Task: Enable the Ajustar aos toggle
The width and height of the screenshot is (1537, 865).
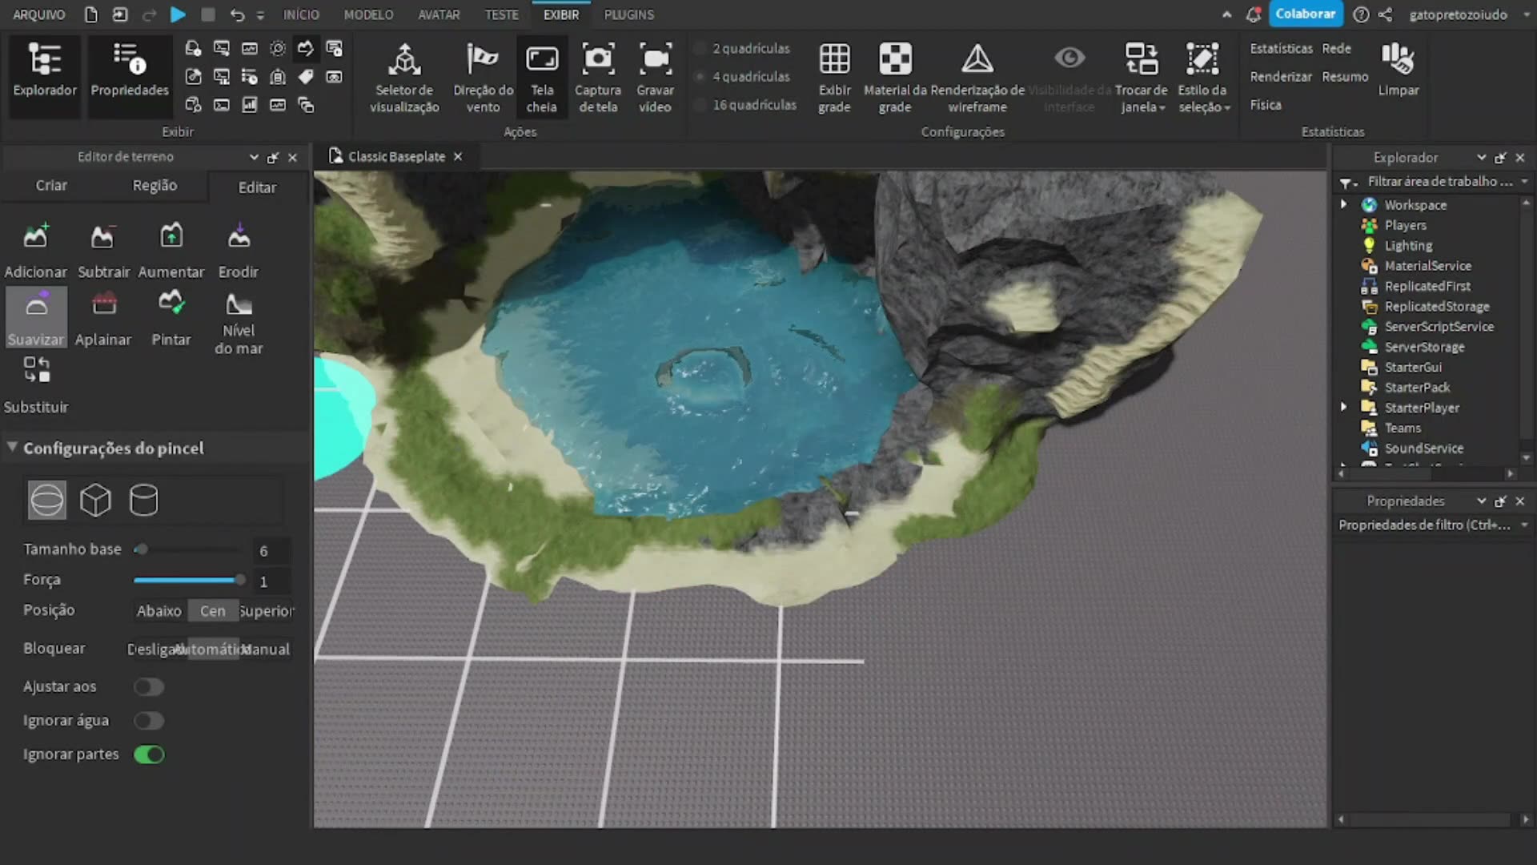Action: coord(149,686)
